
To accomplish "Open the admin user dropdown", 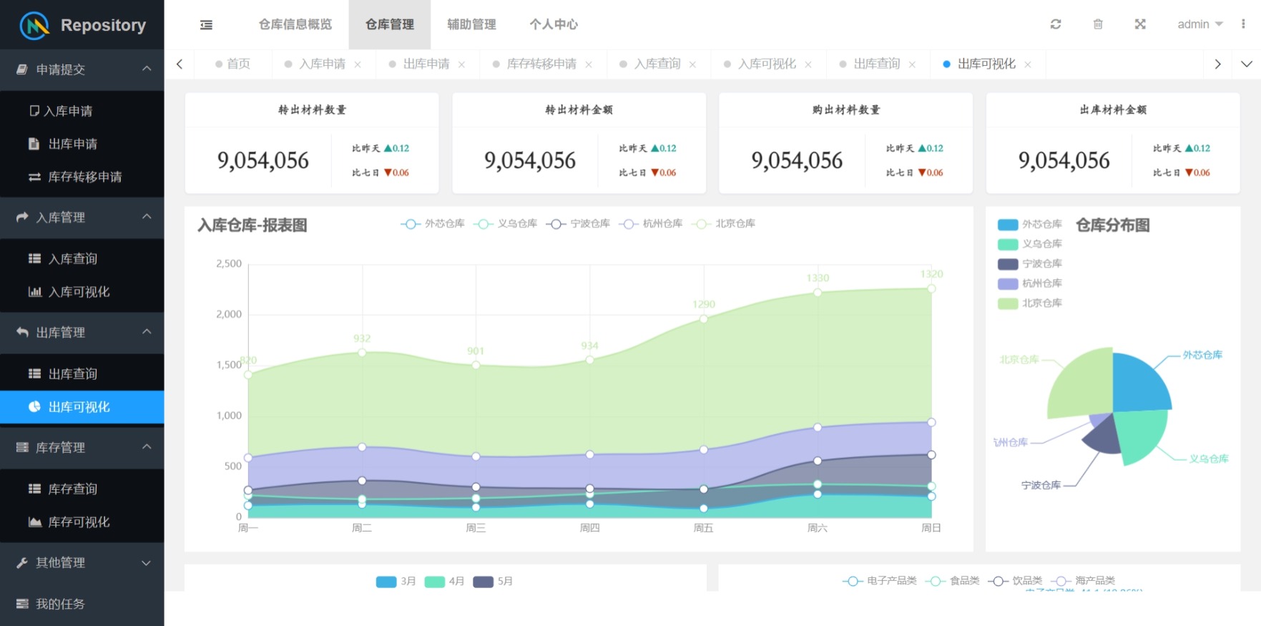I will [x=1200, y=24].
